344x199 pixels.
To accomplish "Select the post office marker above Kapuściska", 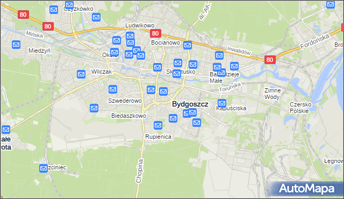I will tap(222, 103).
